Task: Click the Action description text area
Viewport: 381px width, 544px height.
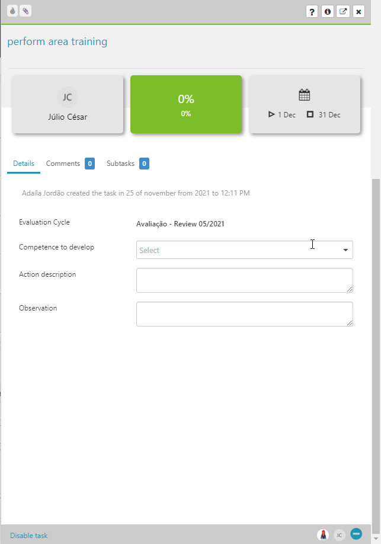Action: click(245, 280)
